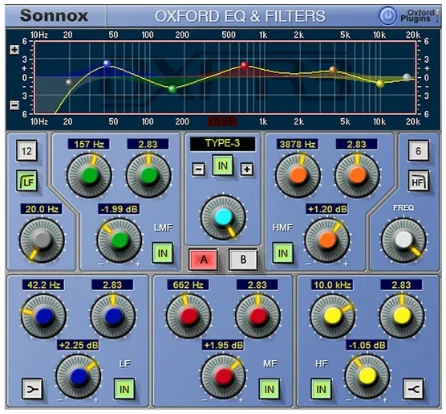This screenshot has width=446, height=414.
Task: Click the blue LF Q knob
Action: pyautogui.click(x=113, y=316)
